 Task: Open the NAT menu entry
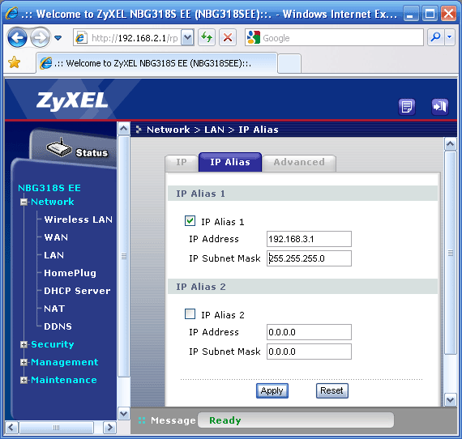tap(54, 309)
